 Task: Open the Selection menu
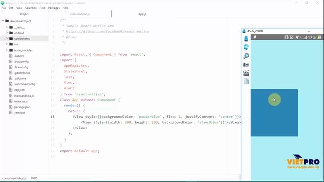31,8
